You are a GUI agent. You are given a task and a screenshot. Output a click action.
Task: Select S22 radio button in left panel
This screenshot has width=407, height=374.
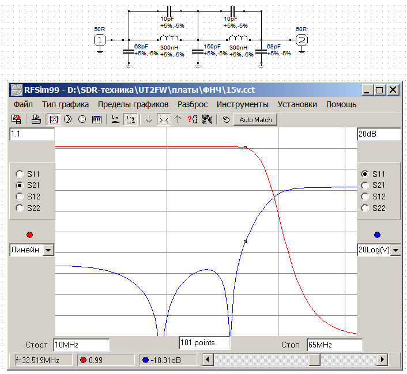pos(20,209)
